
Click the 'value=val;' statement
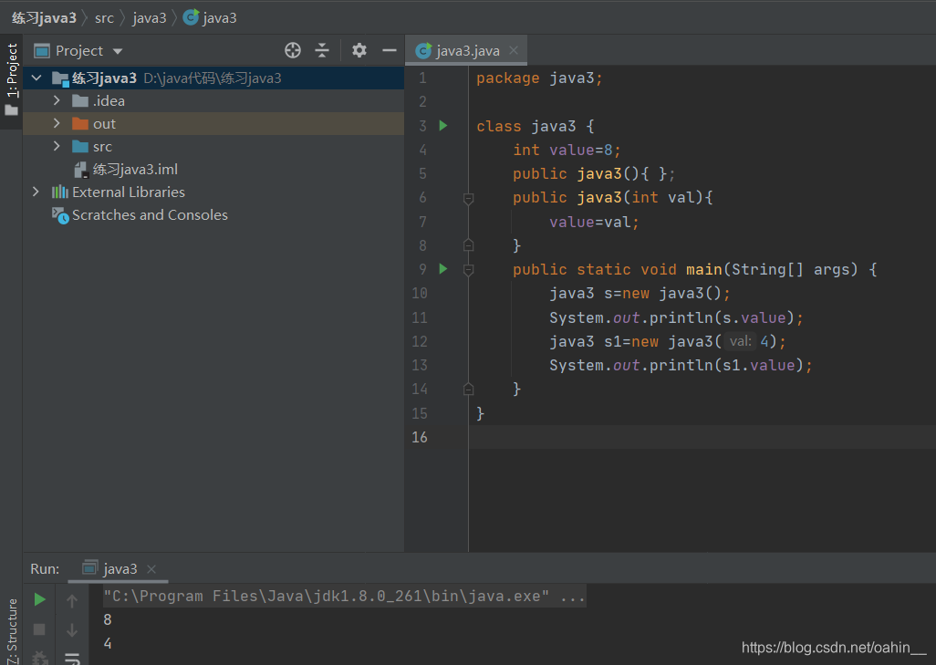[x=594, y=222]
